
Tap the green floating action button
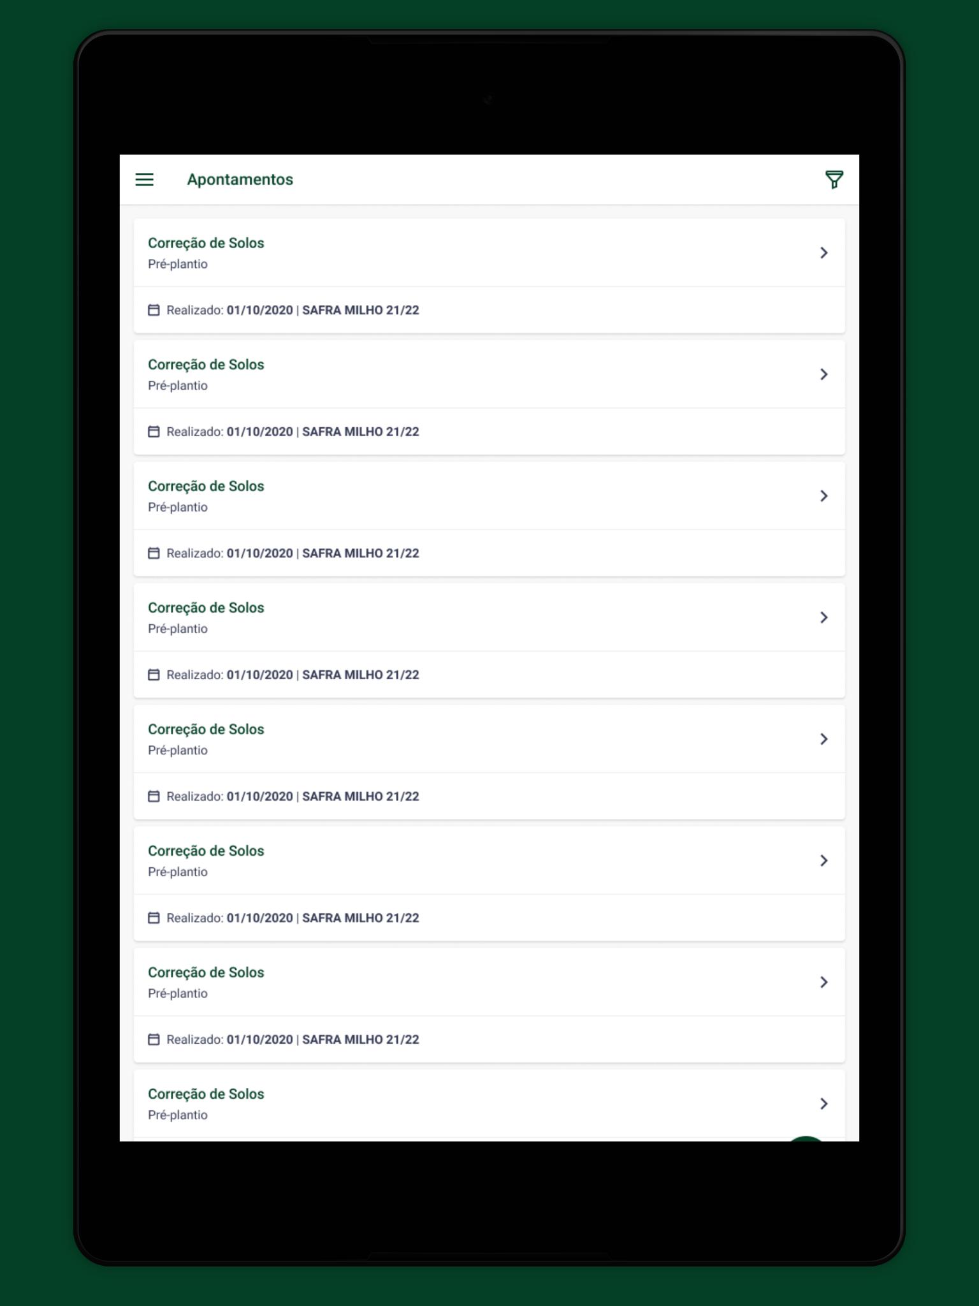(x=806, y=1138)
